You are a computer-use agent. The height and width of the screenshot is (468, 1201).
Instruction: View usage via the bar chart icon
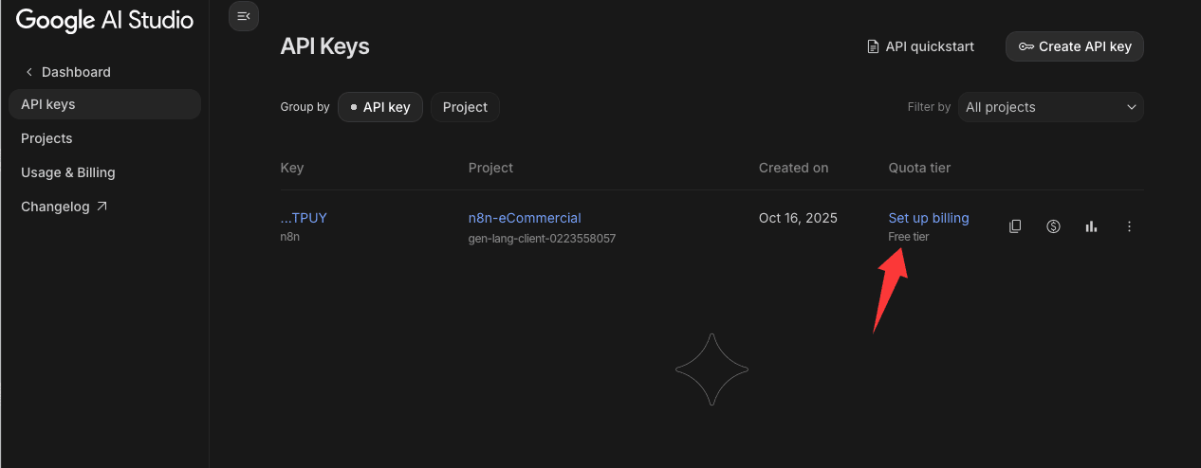(1091, 226)
